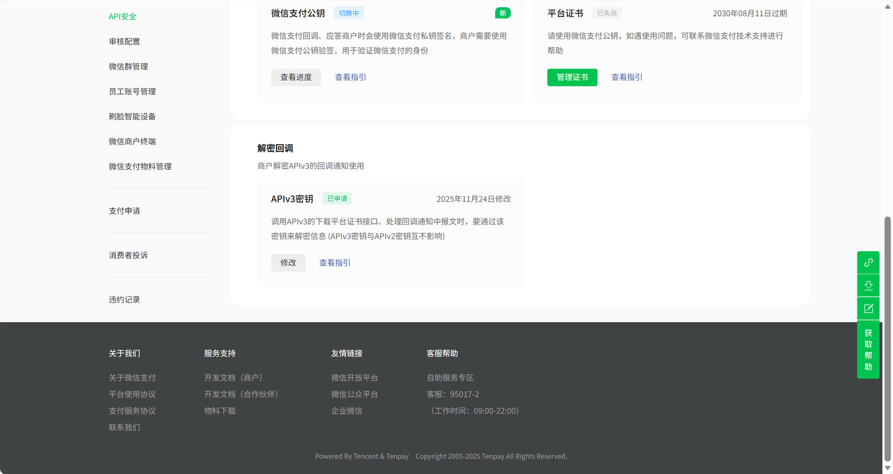Click the APIv3密钥 card title

point(292,199)
